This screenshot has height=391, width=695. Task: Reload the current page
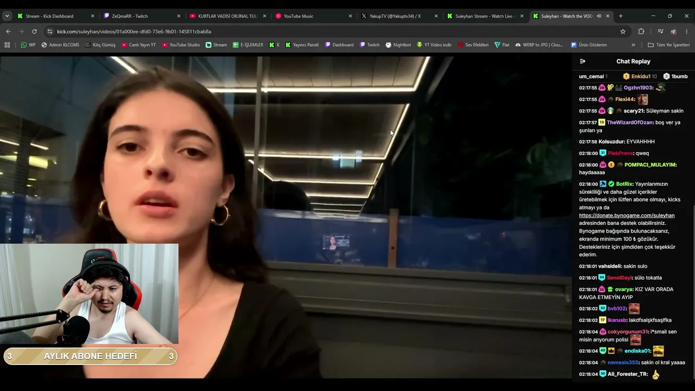[34, 31]
